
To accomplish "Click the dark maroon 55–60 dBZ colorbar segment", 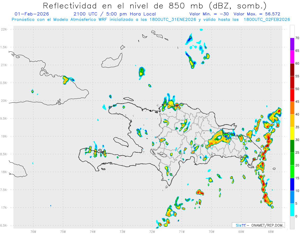I will (x=292, y=70).
